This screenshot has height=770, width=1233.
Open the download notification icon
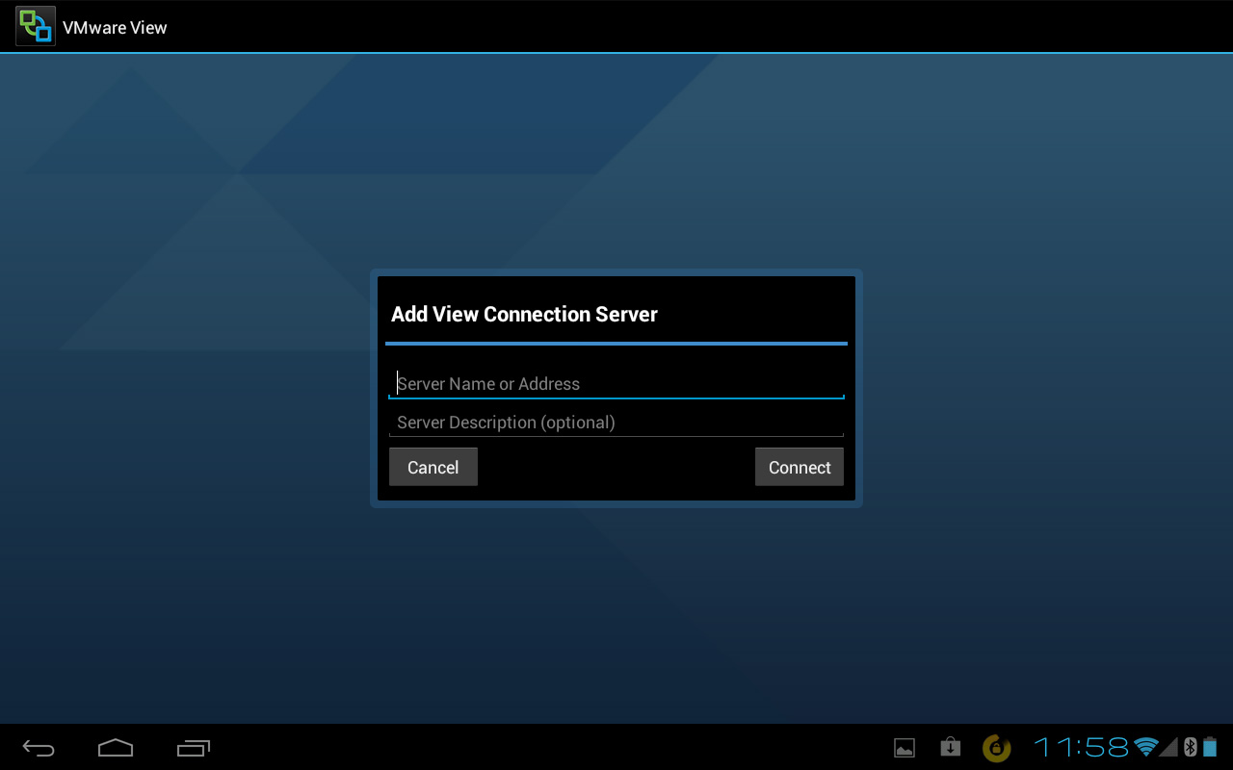point(950,747)
